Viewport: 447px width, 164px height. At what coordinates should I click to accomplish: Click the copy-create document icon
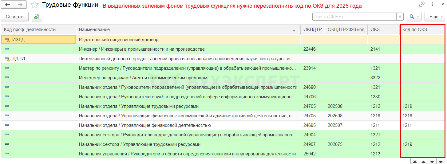tap(37, 17)
